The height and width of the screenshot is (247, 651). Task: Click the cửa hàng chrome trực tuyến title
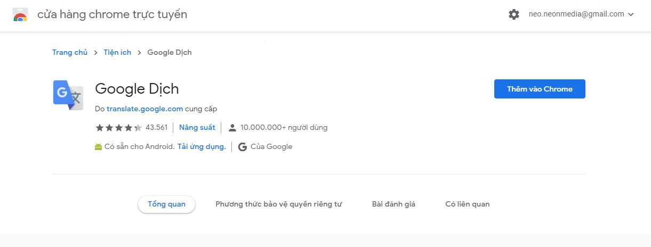[x=112, y=15]
